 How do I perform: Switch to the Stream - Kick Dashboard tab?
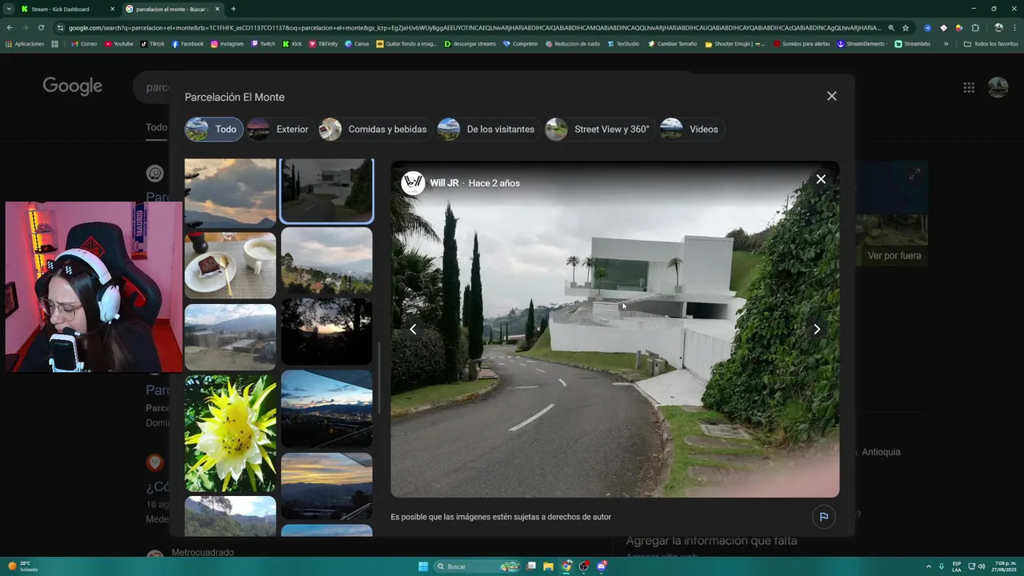click(67, 9)
